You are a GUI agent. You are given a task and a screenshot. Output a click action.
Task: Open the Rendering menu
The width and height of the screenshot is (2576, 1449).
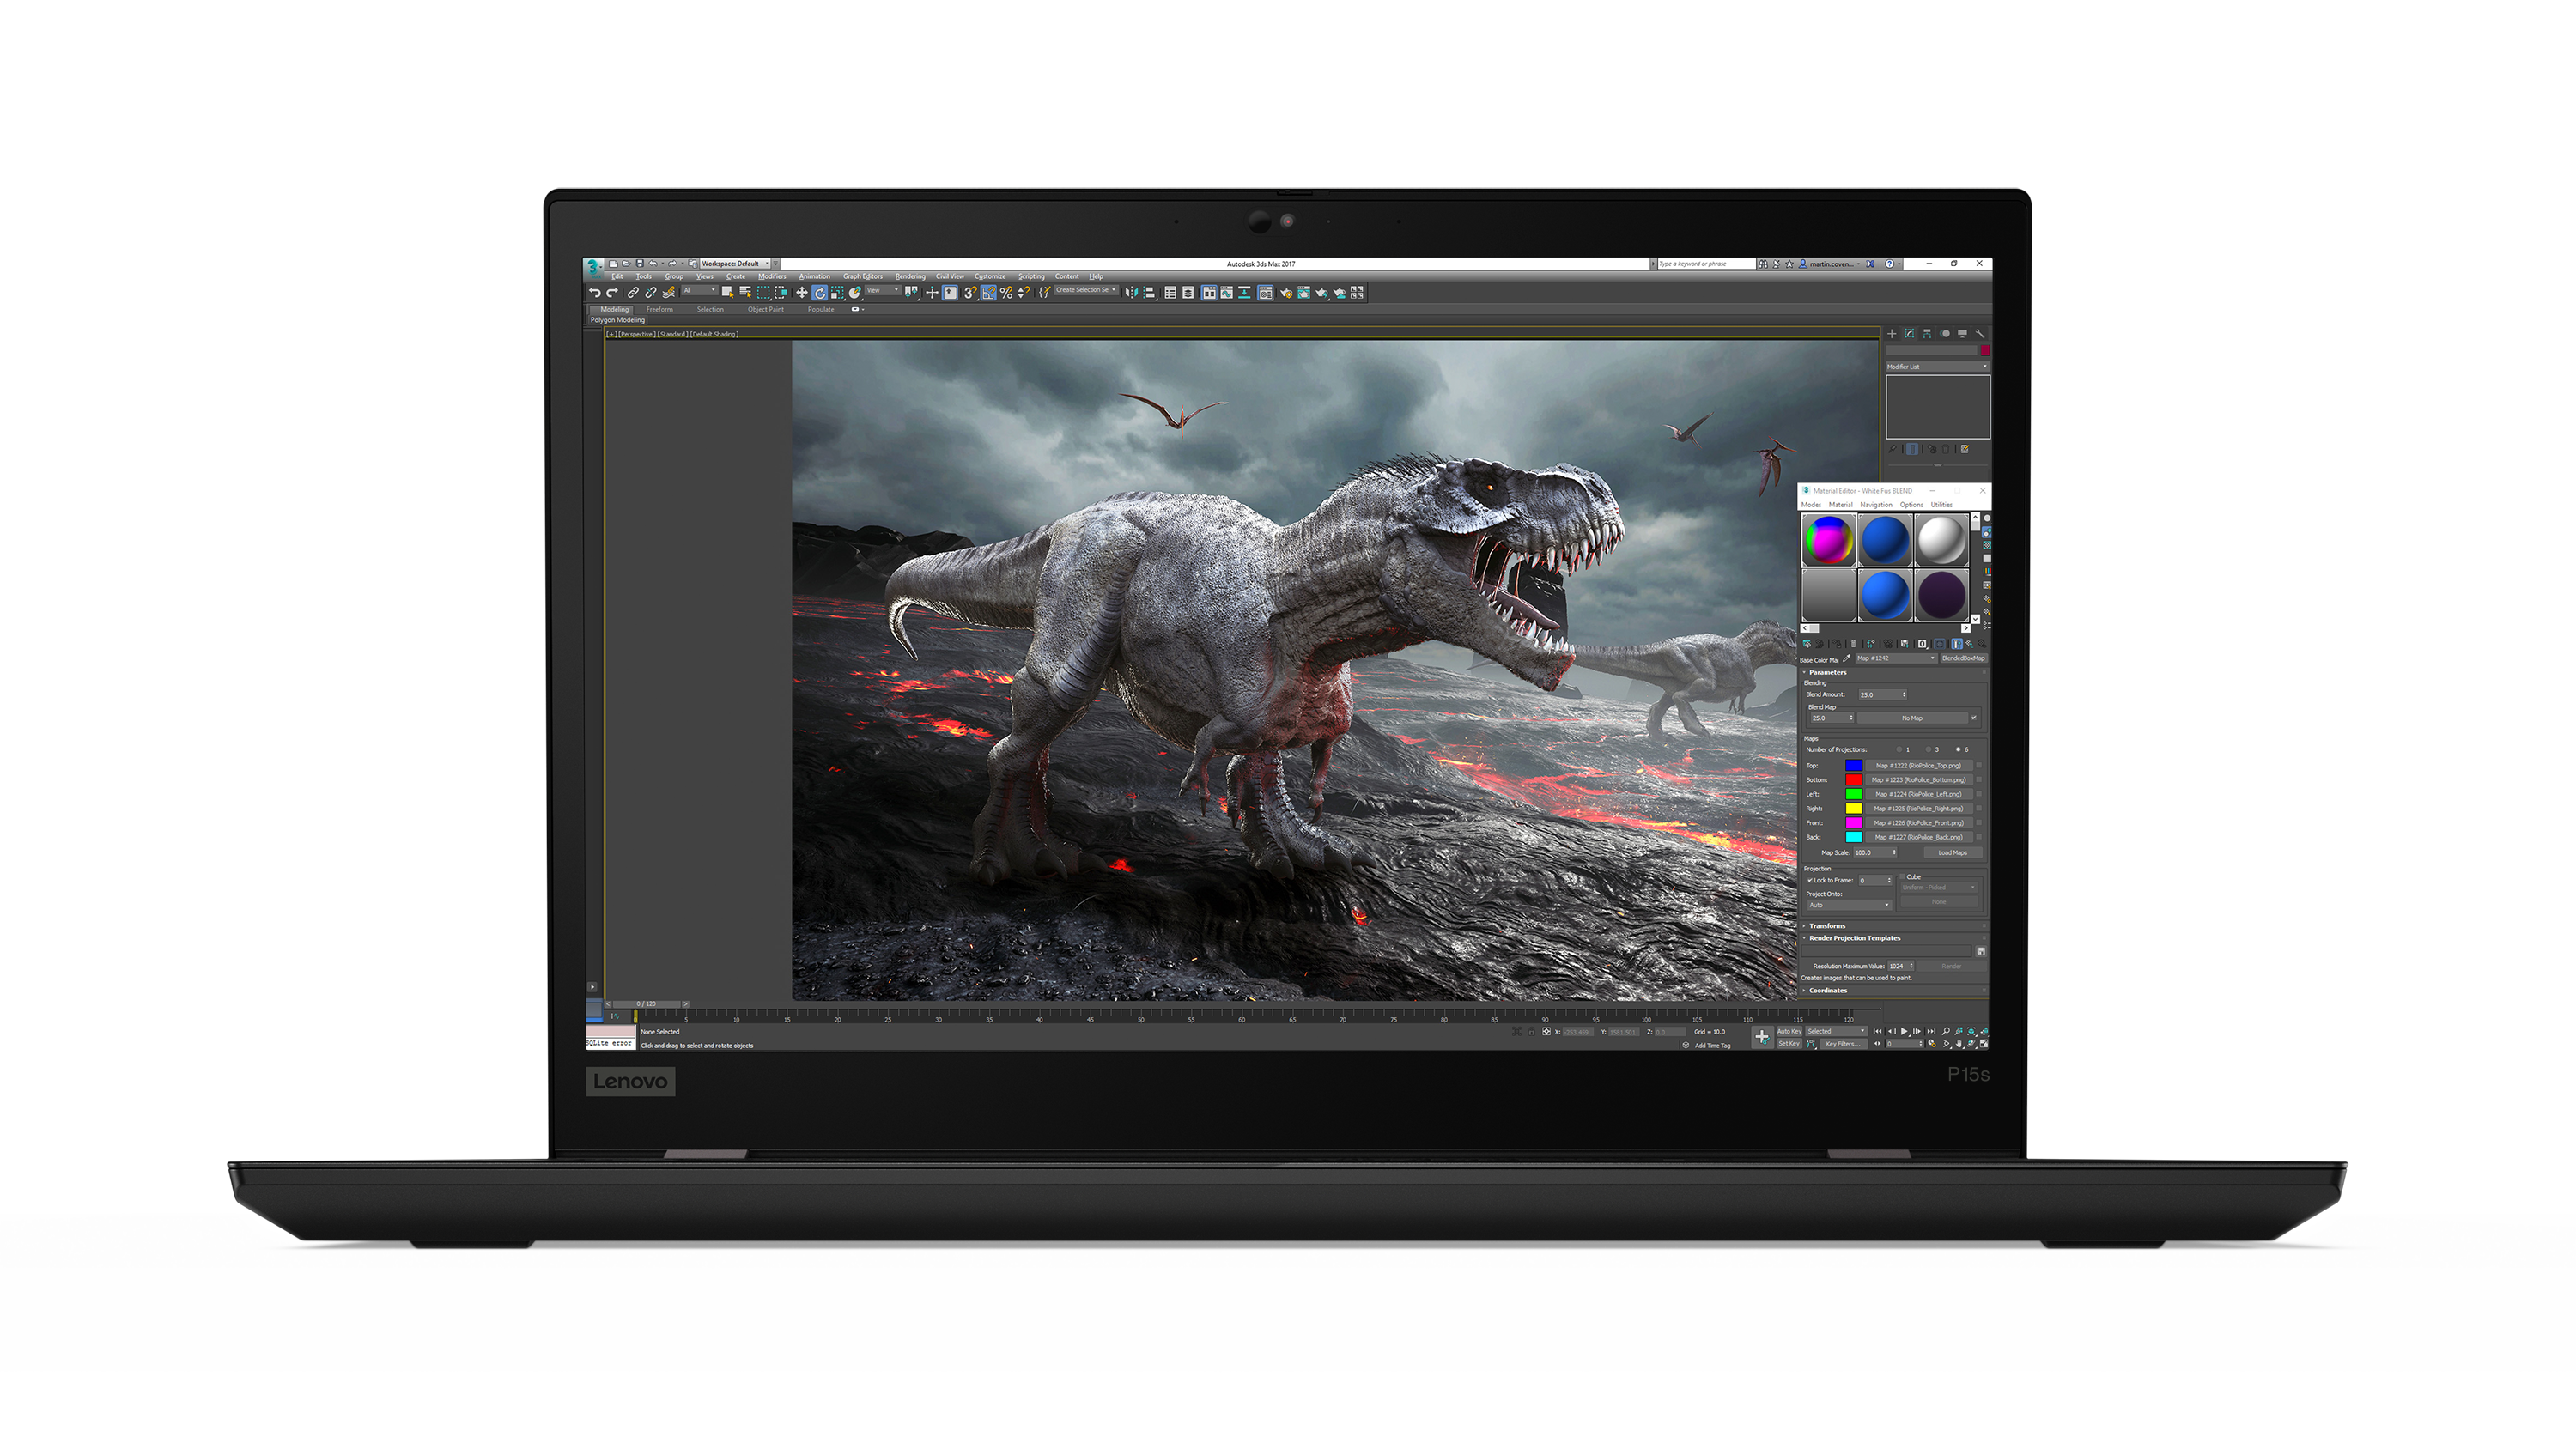coord(910,276)
